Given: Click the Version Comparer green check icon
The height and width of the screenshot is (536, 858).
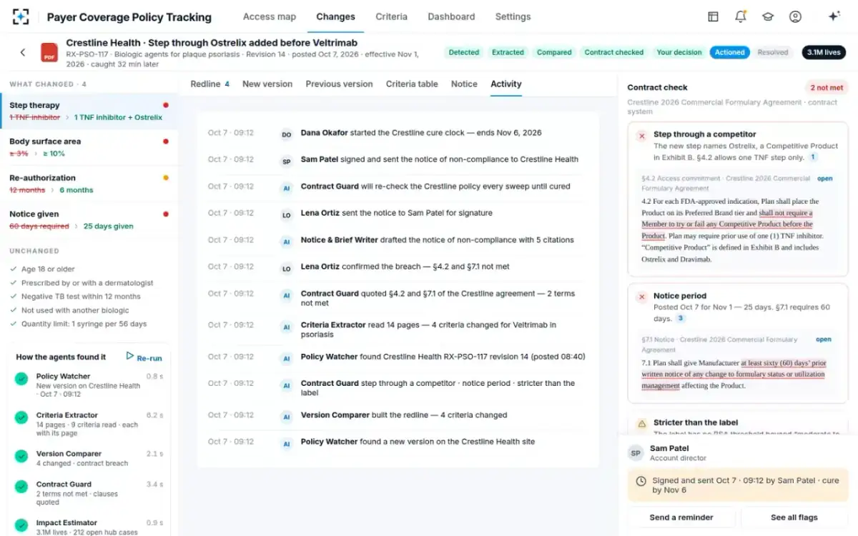Looking at the screenshot, I should tap(21, 456).
